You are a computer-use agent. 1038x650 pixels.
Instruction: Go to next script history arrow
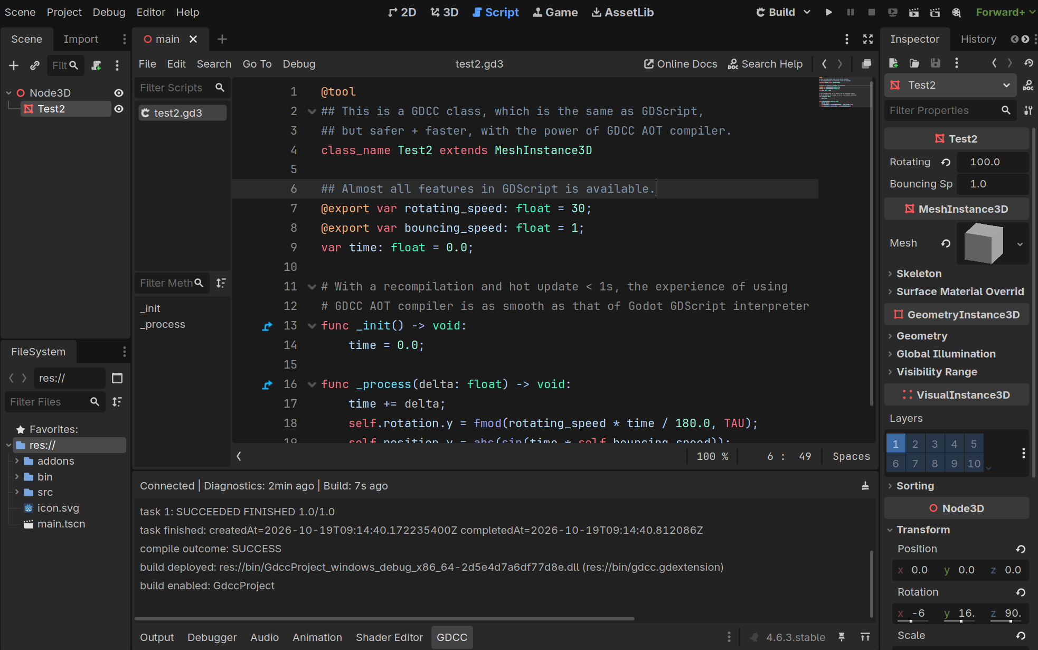click(x=840, y=64)
